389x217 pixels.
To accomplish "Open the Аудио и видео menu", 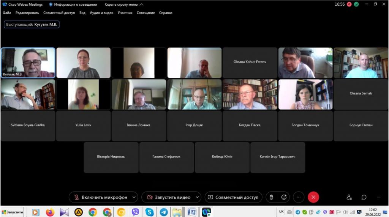I will tap(101, 13).
